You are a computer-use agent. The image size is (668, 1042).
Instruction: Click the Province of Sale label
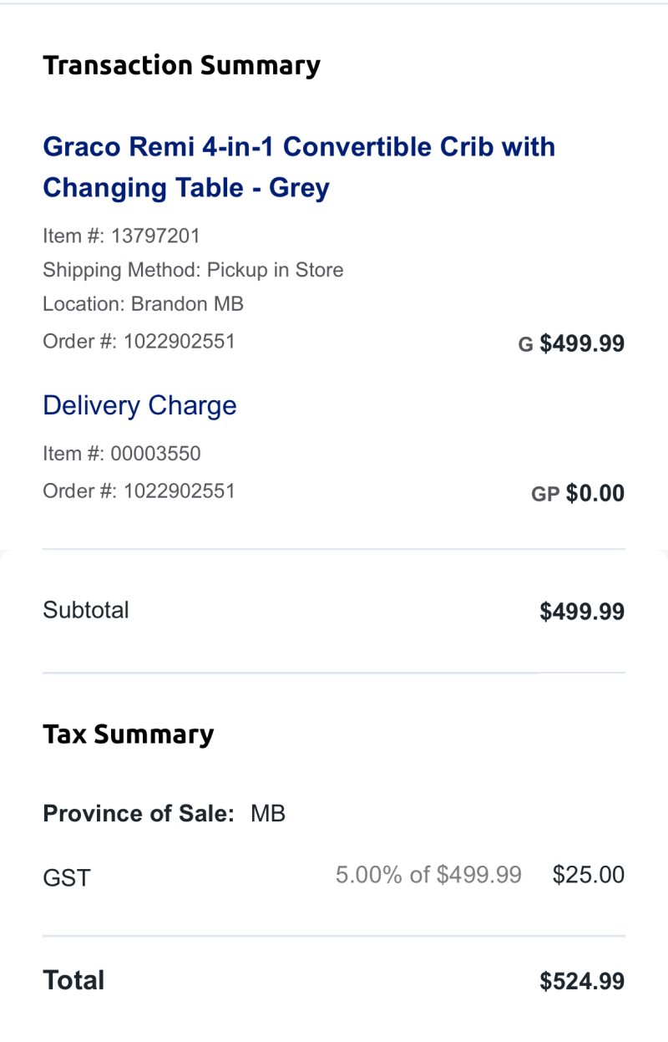pyautogui.click(x=139, y=813)
